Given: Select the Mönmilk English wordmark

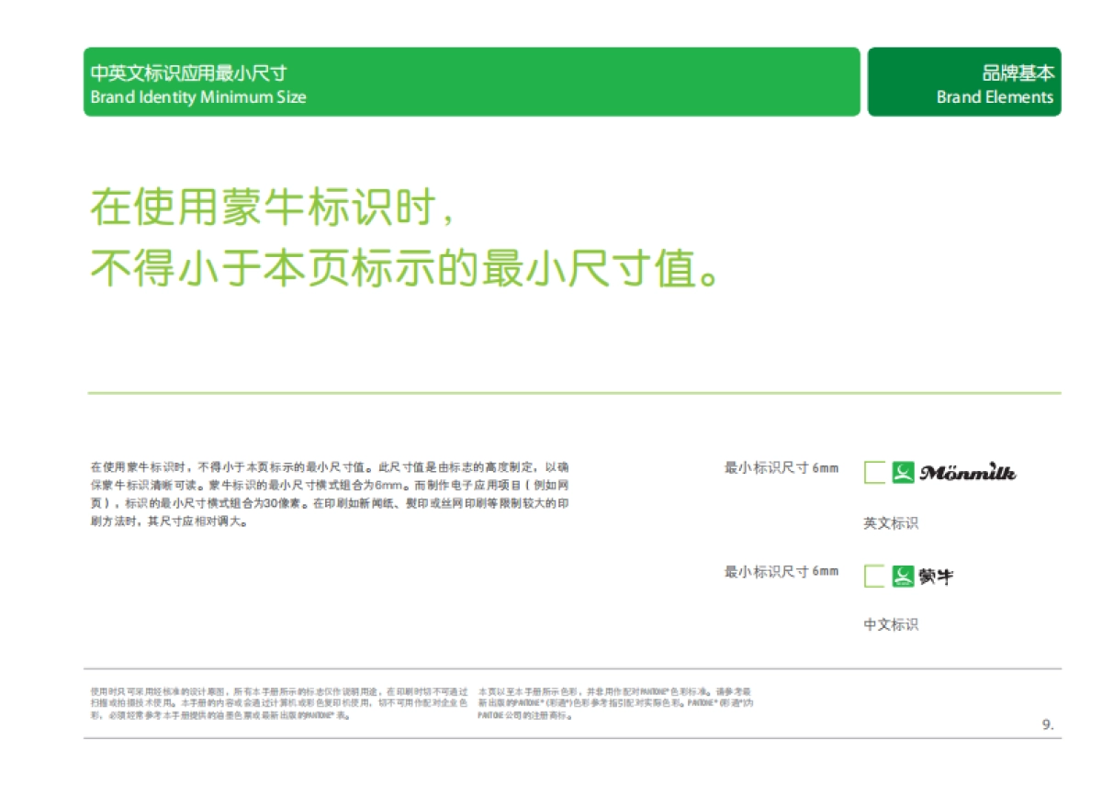Looking at the screenshot, I should pos(969,471).
